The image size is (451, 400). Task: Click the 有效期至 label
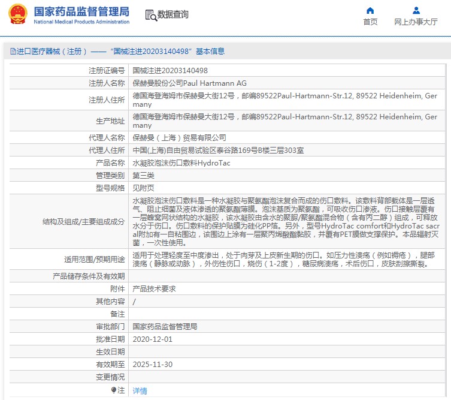pyautogui.click(x=110, y=364)
